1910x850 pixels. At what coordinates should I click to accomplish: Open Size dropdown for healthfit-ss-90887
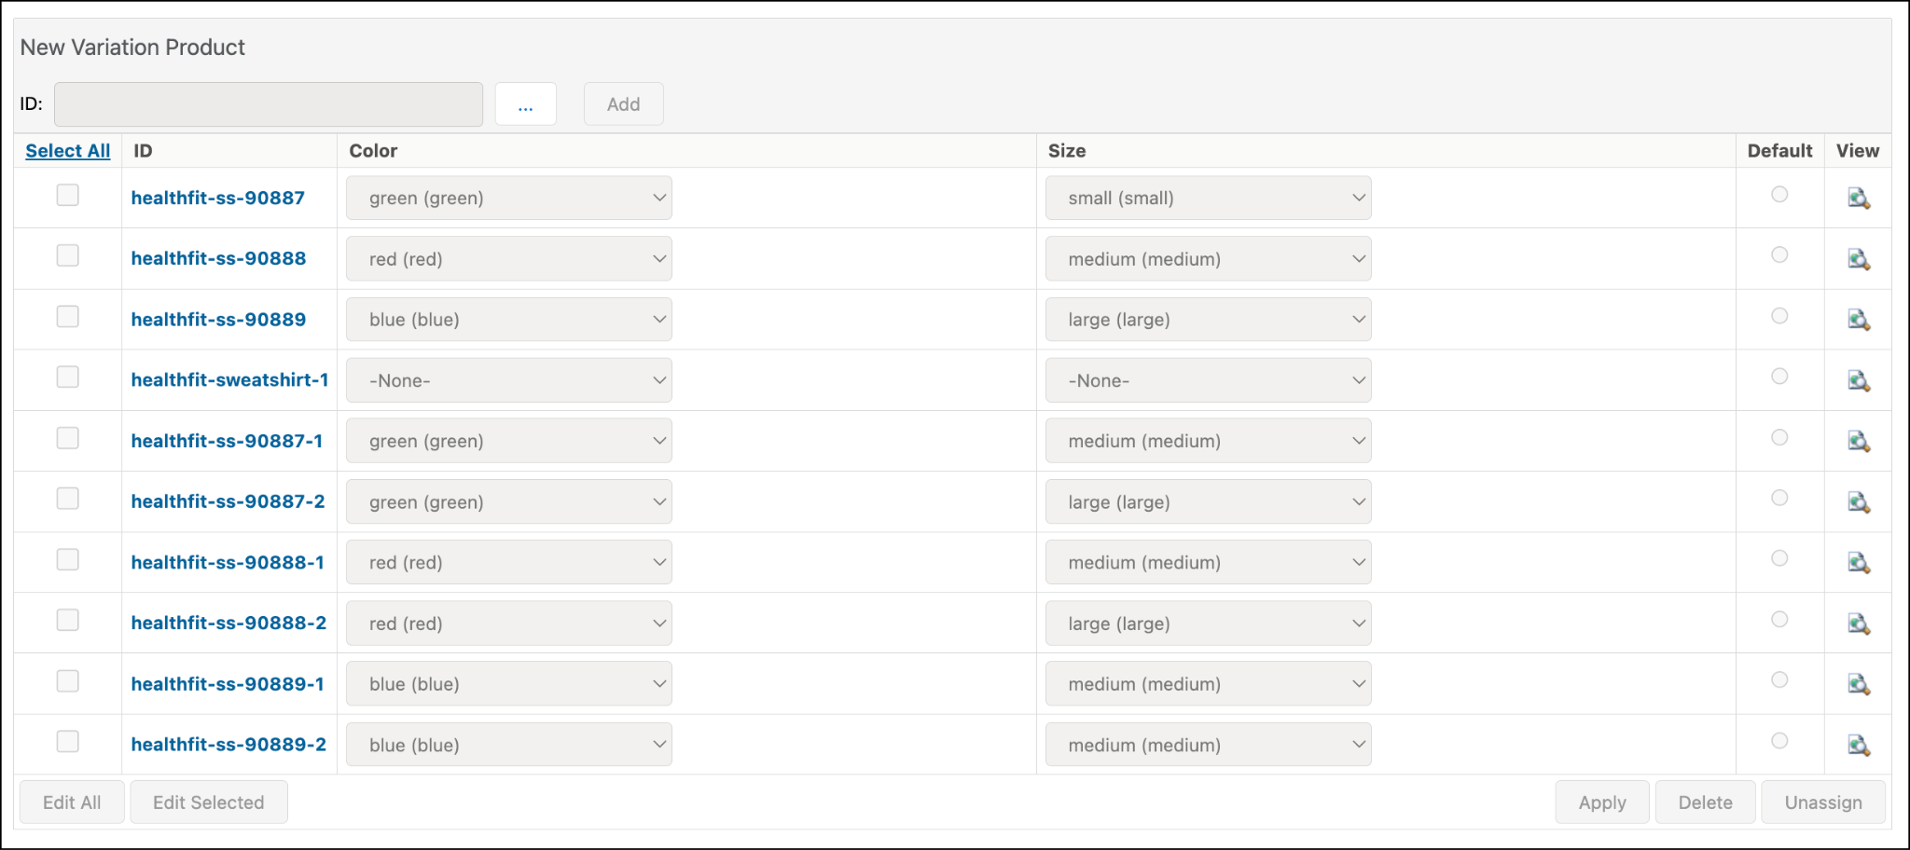1209,199
